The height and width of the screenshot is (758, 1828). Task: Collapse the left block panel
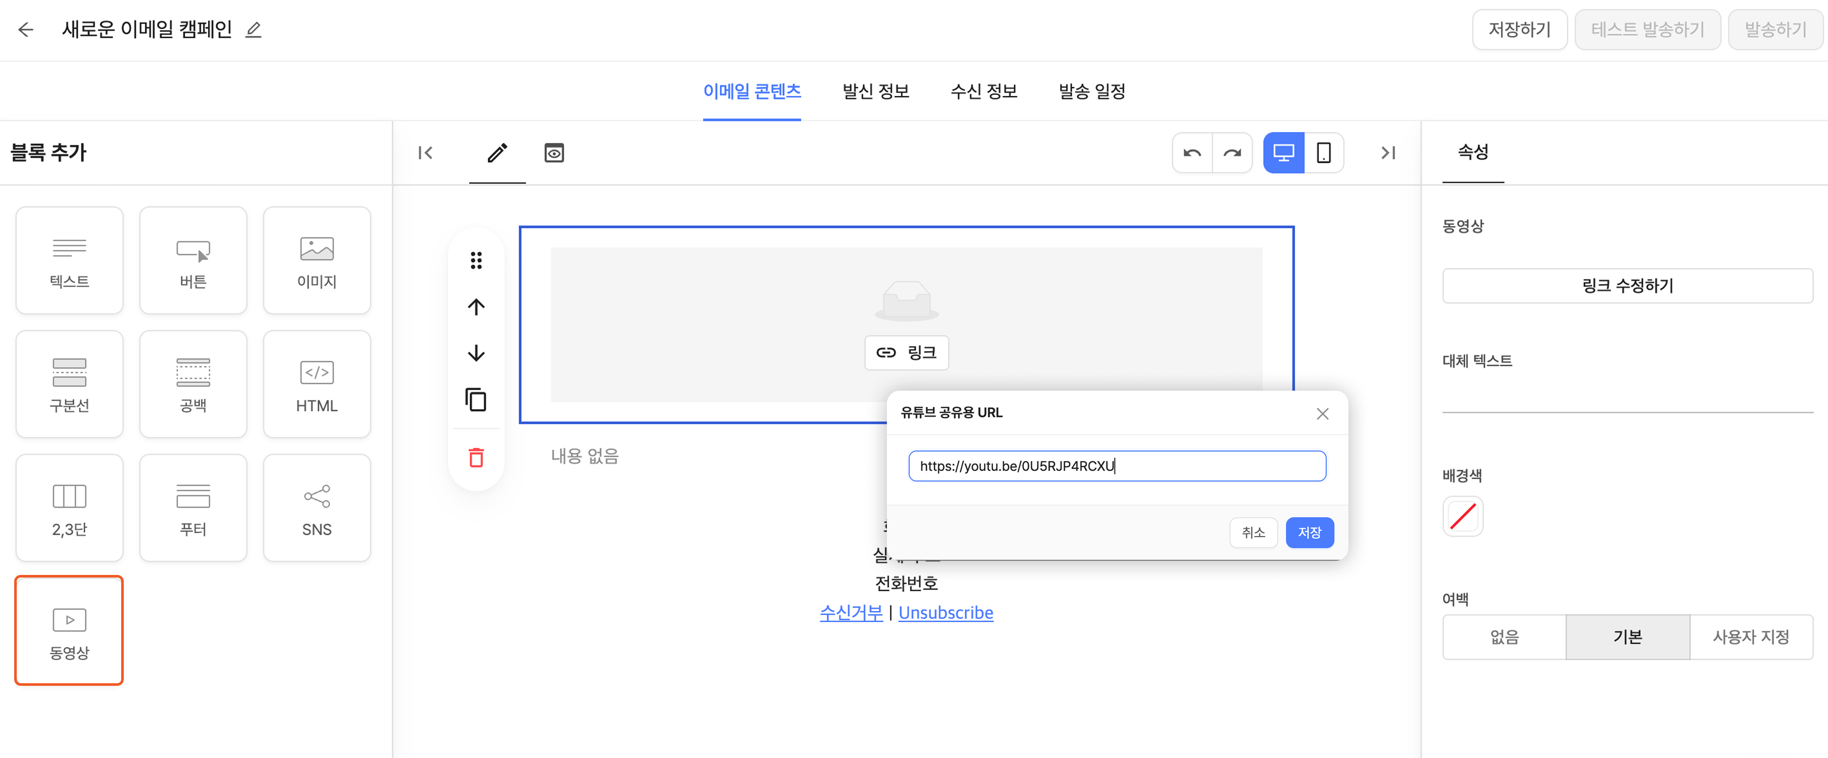coord(425,153)
